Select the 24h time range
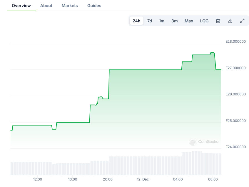This screenshot has height=187, width=249. (x=136, y=21)
